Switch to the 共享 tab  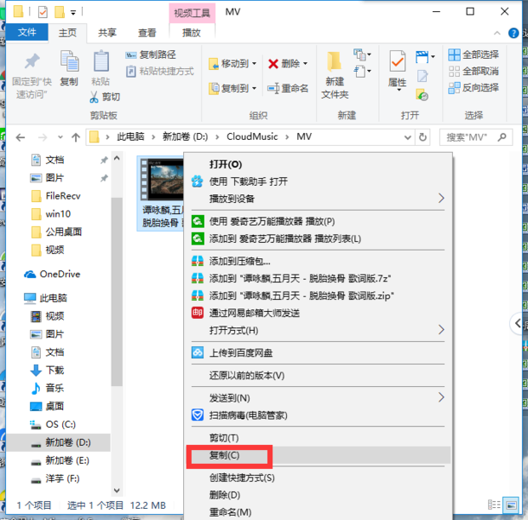click(107, 32)
